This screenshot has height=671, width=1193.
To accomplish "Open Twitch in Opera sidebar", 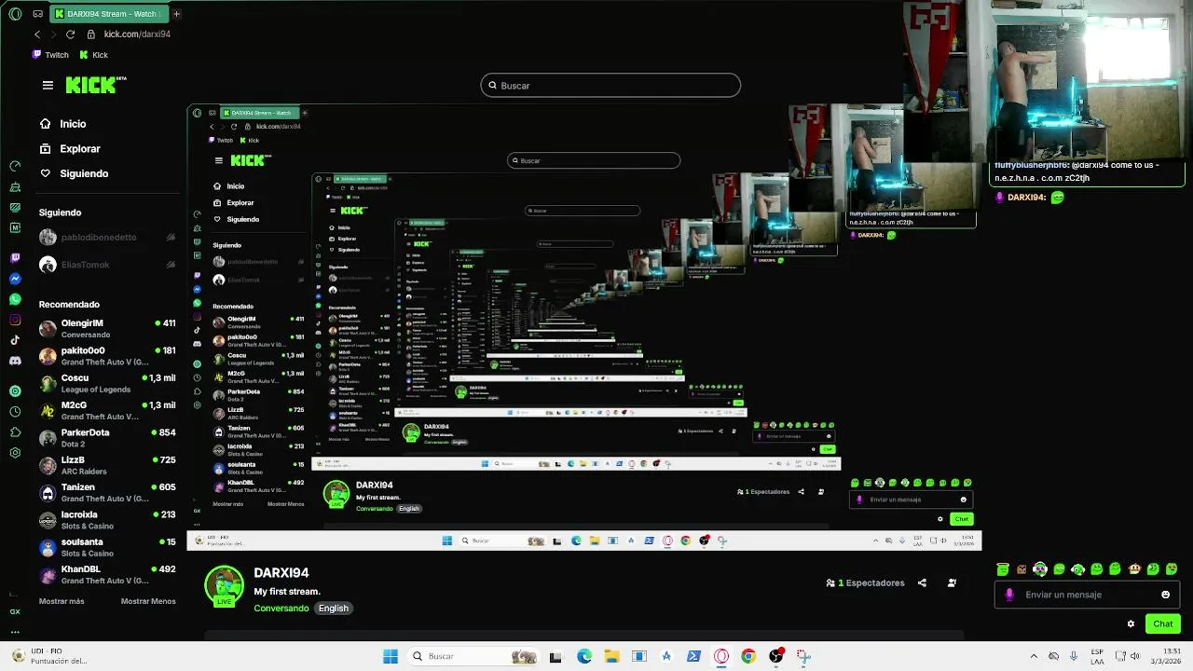I will pos(15,258).
